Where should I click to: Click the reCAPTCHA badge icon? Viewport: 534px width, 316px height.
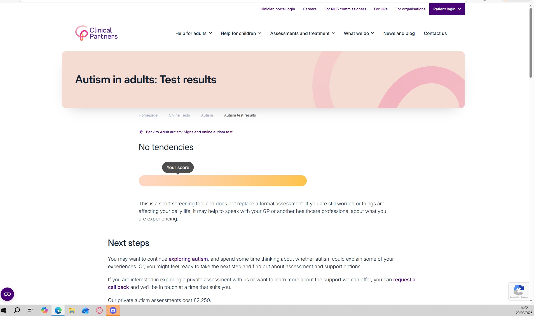pos(519,291)
